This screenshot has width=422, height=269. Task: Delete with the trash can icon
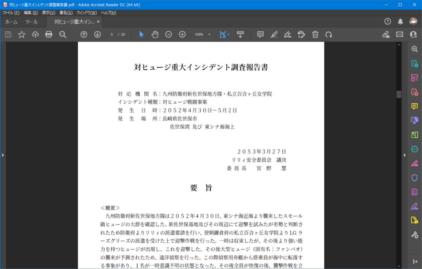(x=315, y=35)
